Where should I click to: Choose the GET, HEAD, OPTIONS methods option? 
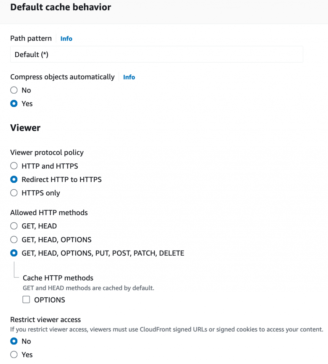tap(14, 240)
